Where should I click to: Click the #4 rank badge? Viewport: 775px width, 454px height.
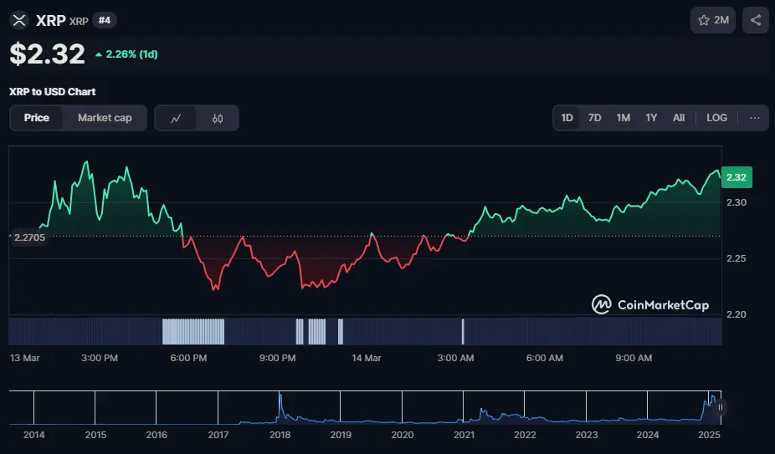pyautogui.click(x=105, y=20)
